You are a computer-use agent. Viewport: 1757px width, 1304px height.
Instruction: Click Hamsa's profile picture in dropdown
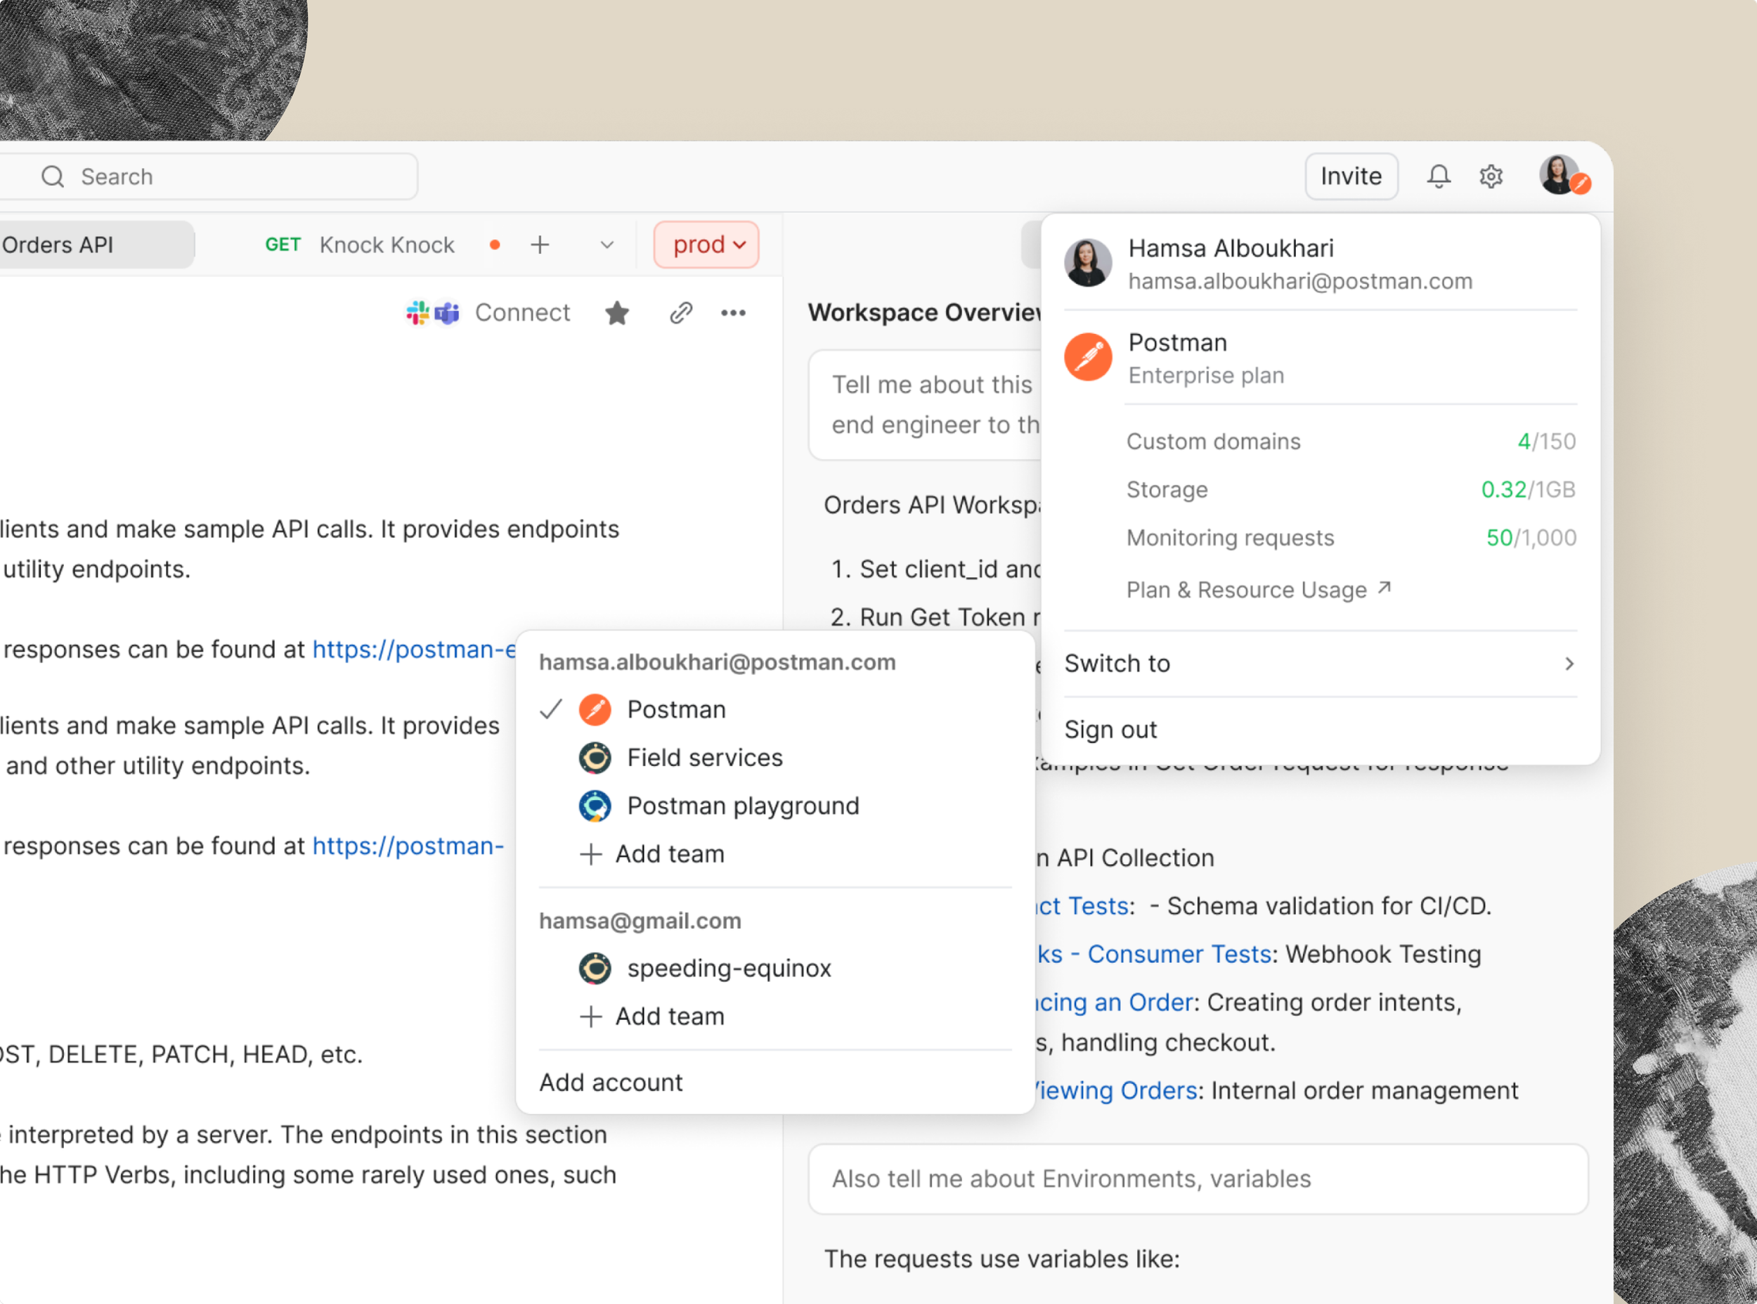tap(1088, 263)
